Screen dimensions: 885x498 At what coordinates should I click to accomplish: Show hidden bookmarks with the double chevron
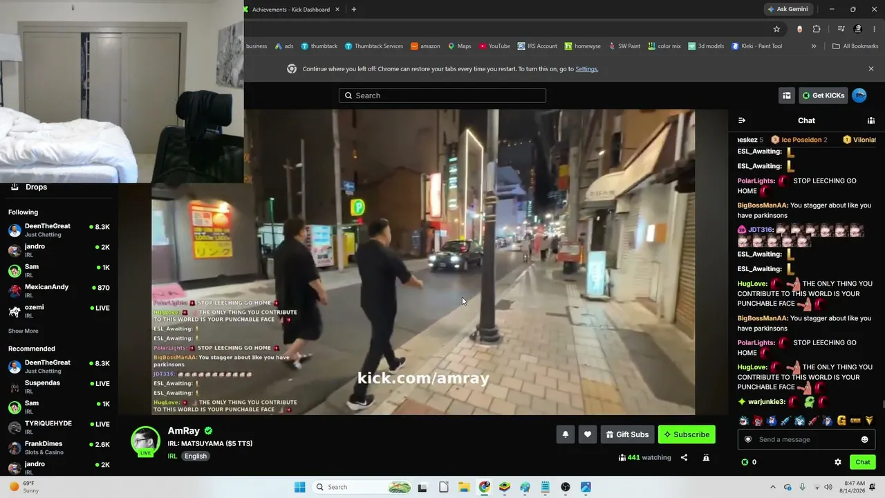814,46
